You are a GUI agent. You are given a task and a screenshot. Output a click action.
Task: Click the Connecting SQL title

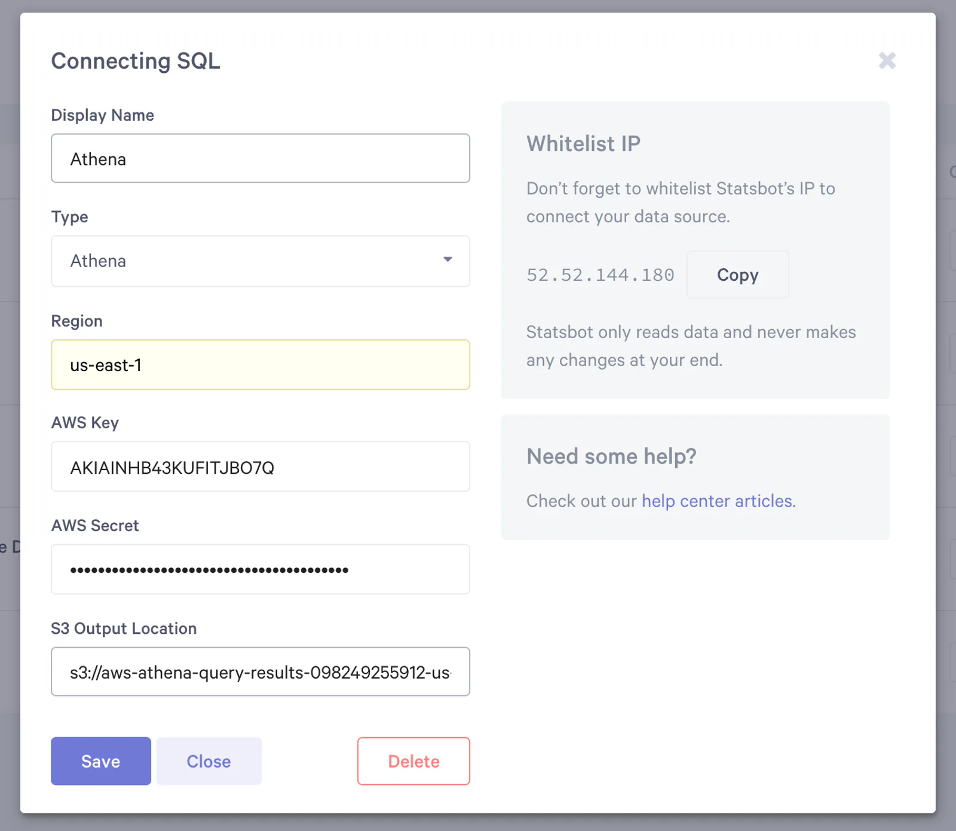[136, 61]
